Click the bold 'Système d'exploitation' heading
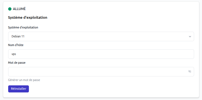The height and width of the screenshot is (100, 202). [28, 18]
